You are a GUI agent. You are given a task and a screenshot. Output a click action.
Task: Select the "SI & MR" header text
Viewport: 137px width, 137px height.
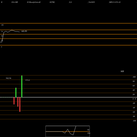pos(15,2)
